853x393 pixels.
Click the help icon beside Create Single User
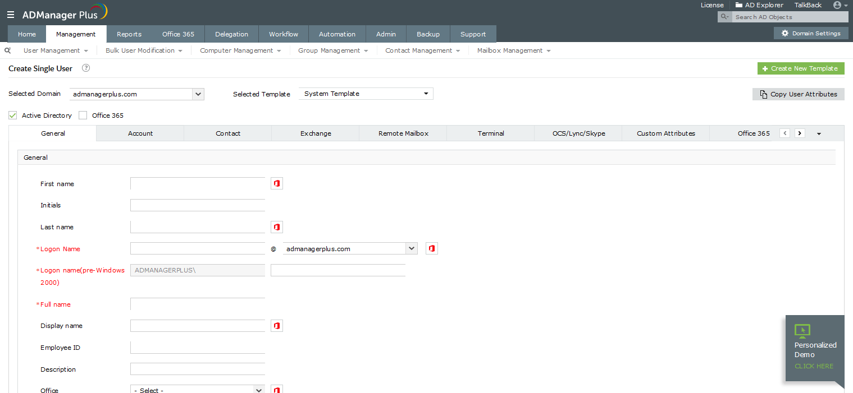(x=85, y=68)
